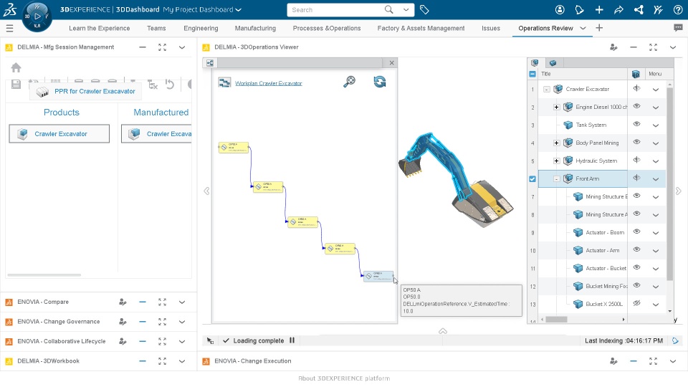Click the selection cursor icon in status bar
The width and height of the screenshot is (688, 387).
point(210,341)
